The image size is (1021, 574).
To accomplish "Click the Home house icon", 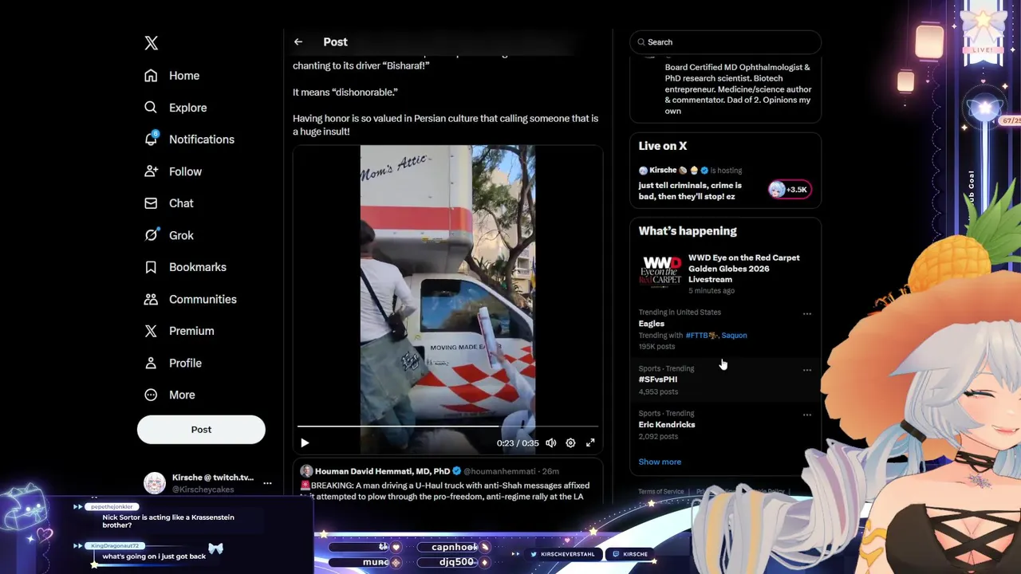I will click(x=151, y=76).
